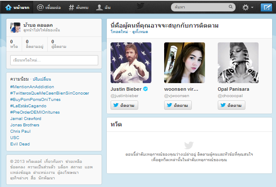
Task: Click footer link สถานะ
Action: click(x=77, y=167)
